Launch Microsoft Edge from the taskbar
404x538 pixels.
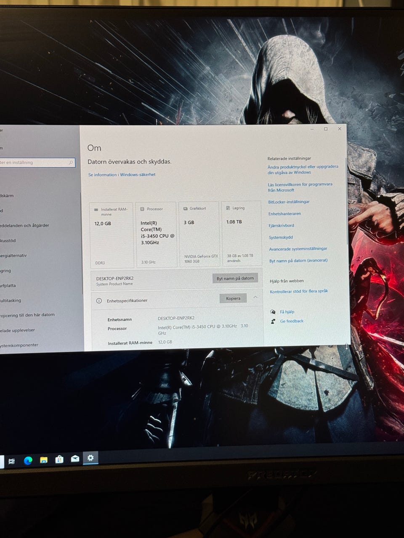coord(28,461)
